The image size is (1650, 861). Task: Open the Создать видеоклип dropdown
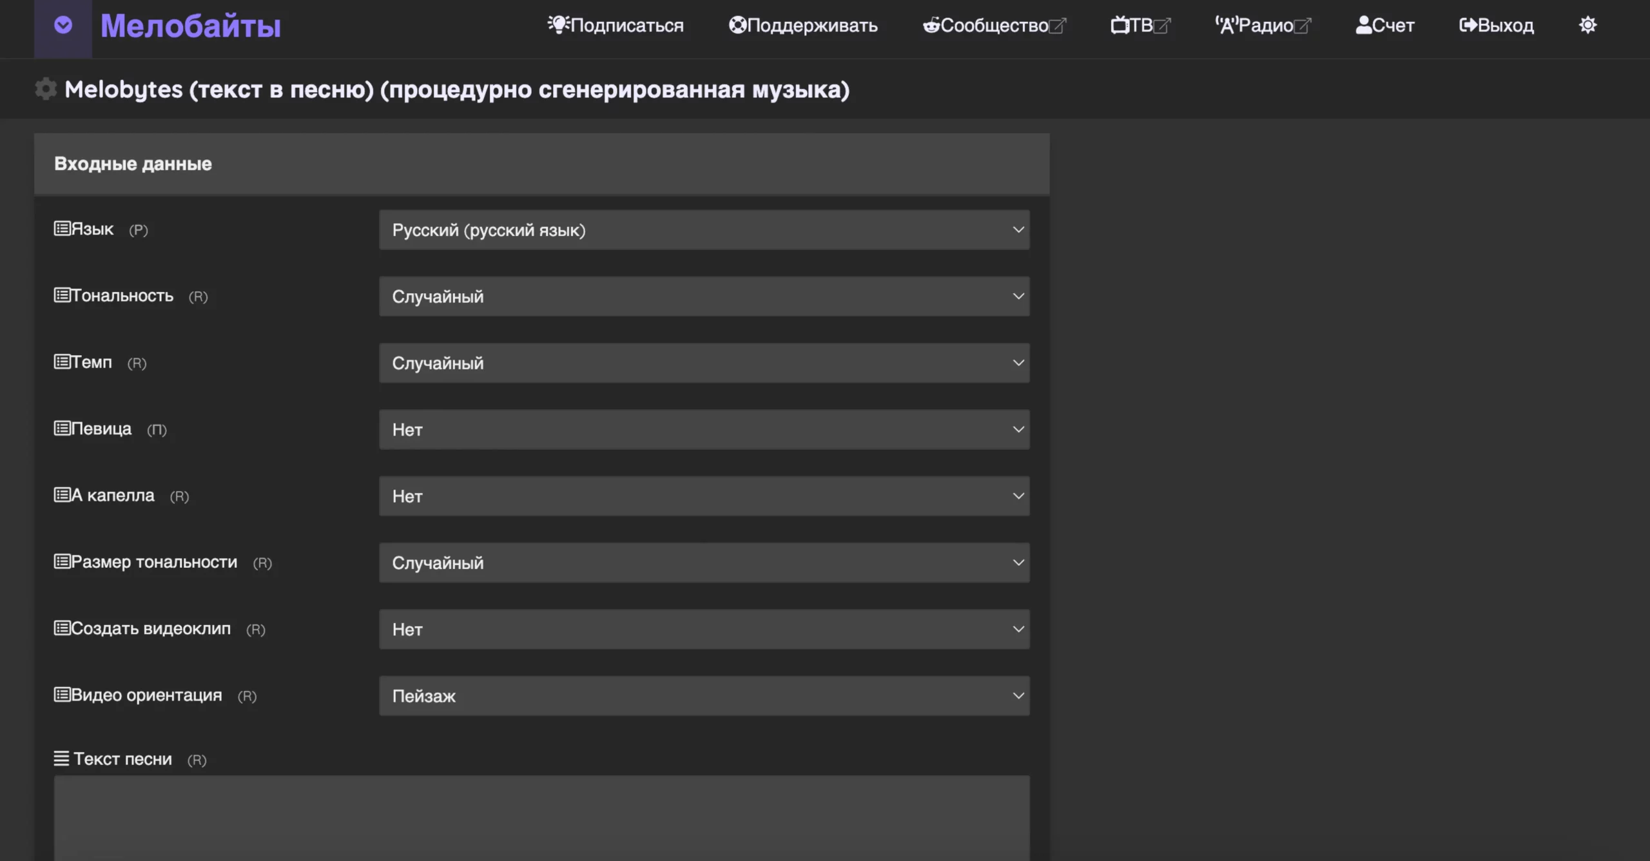pos(704,629)
